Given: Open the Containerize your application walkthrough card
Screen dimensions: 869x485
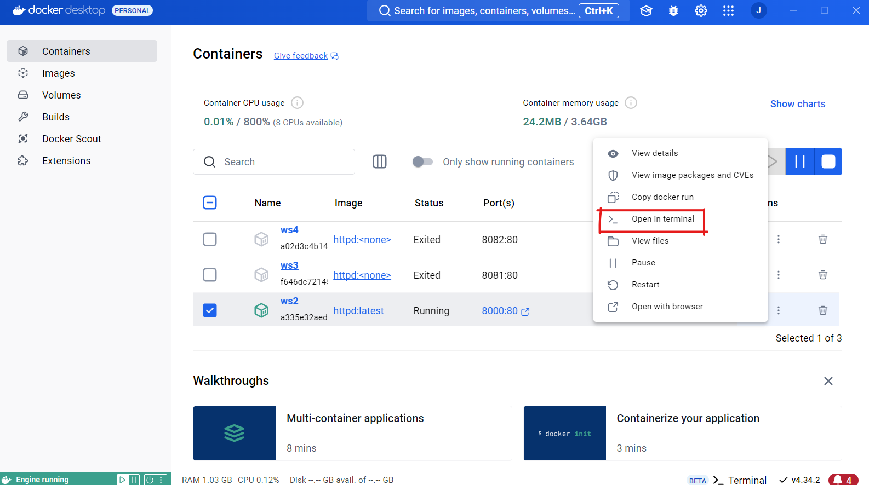Looking at the screenshot, I should pos(683,433).
